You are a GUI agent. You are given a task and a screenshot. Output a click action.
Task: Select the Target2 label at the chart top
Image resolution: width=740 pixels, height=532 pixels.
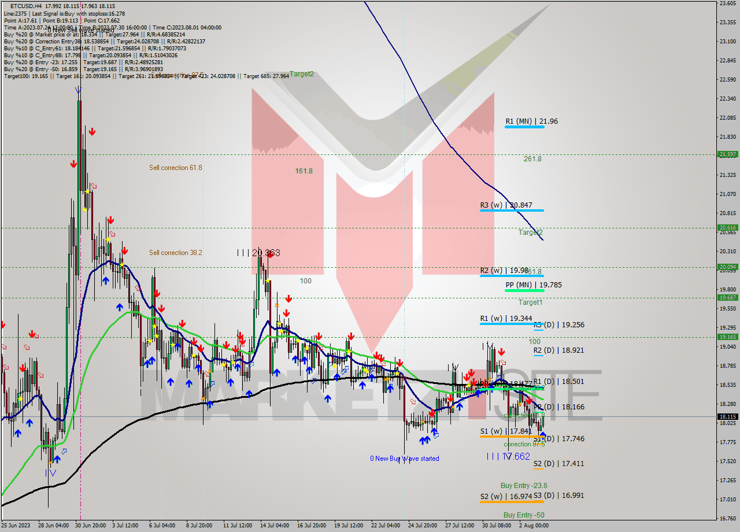tap(302, 74)
